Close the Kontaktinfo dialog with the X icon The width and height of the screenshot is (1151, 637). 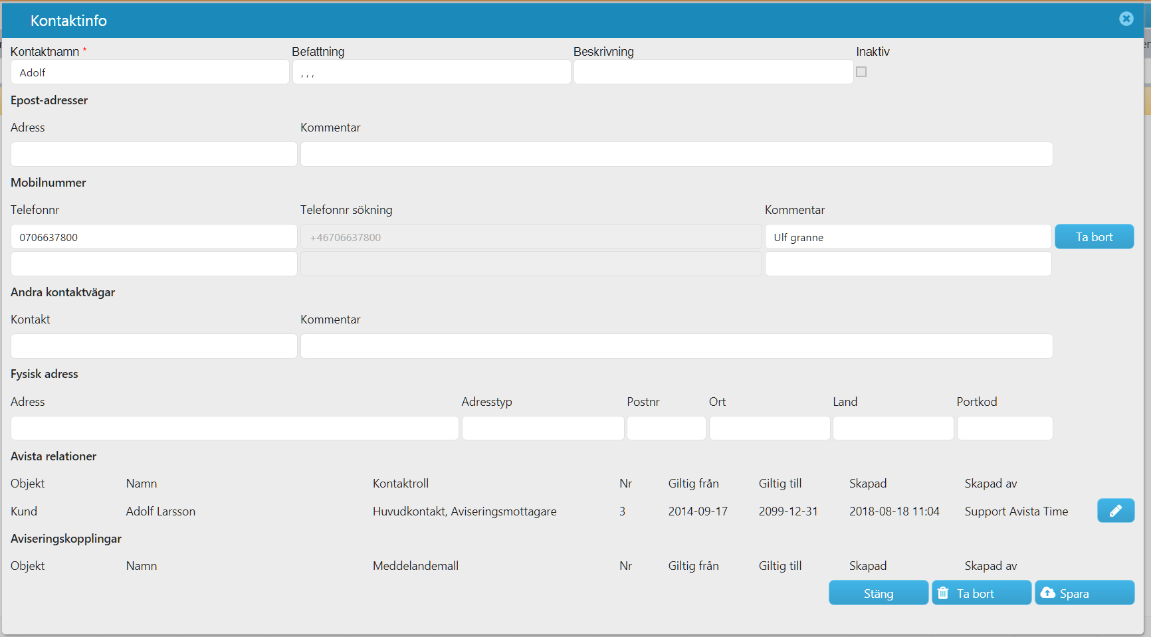(x=1126, y=19)
